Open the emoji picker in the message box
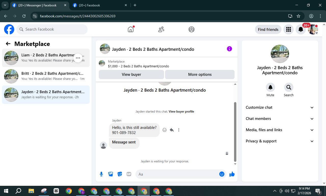This screenshot has width=326, height=196. pos(222,174)
